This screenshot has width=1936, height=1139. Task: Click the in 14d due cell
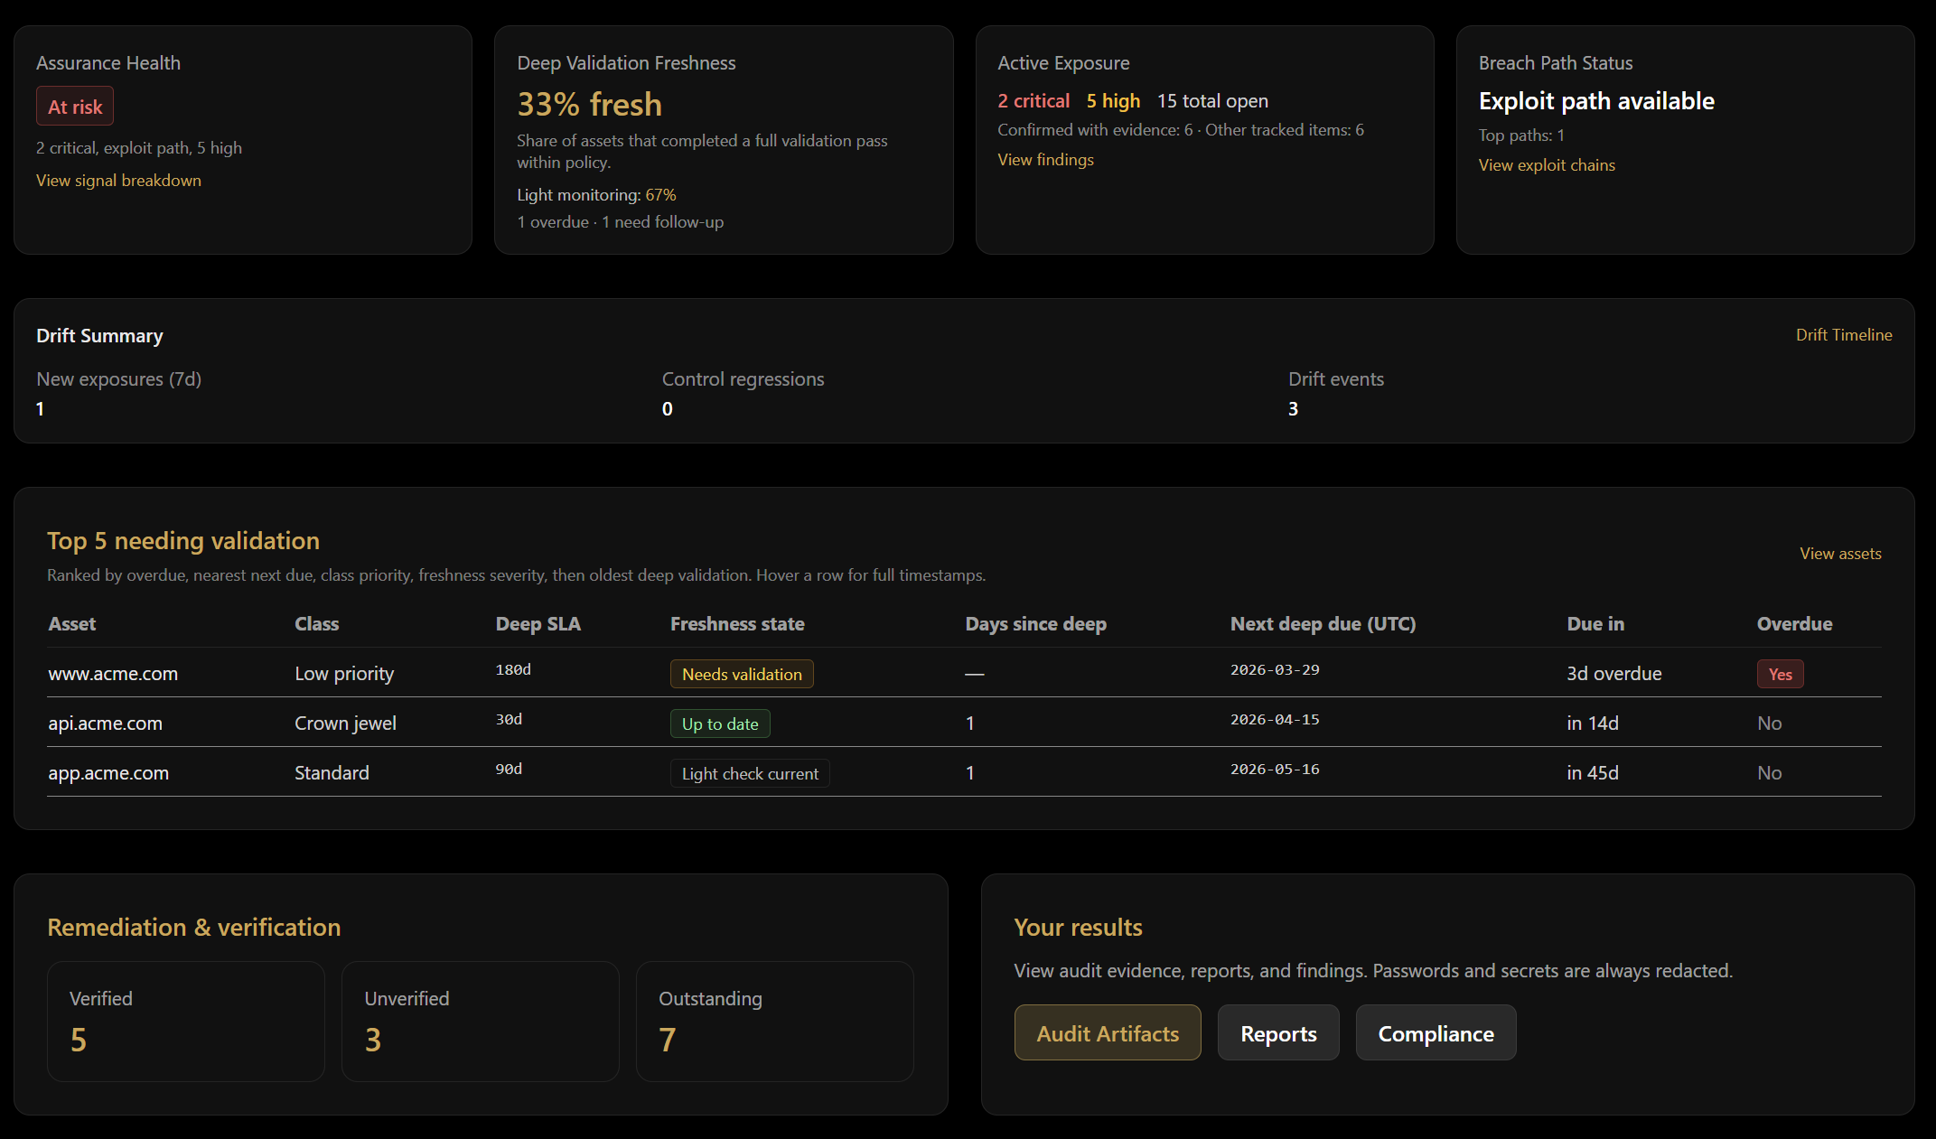(x=1593, y=724)
